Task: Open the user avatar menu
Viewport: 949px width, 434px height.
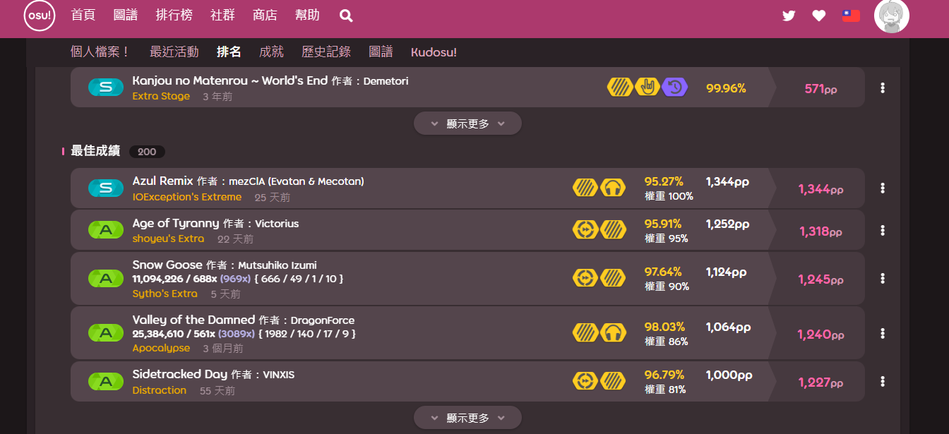Action: point(892,16)
